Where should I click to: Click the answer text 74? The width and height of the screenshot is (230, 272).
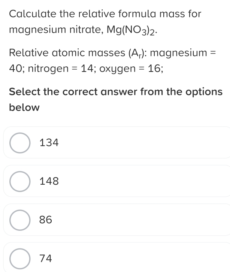coord(46,259)
